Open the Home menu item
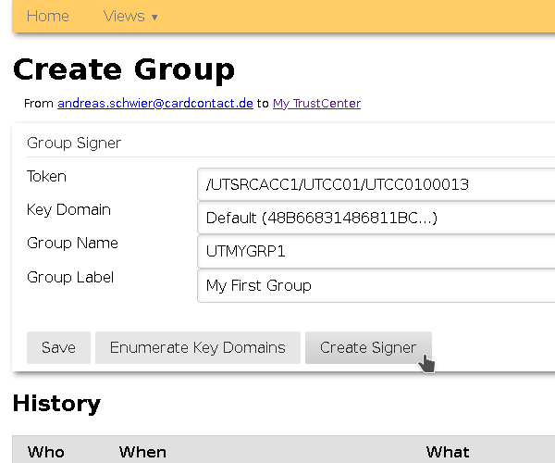This screenshot has height=463, width=555. pos(47,16)
